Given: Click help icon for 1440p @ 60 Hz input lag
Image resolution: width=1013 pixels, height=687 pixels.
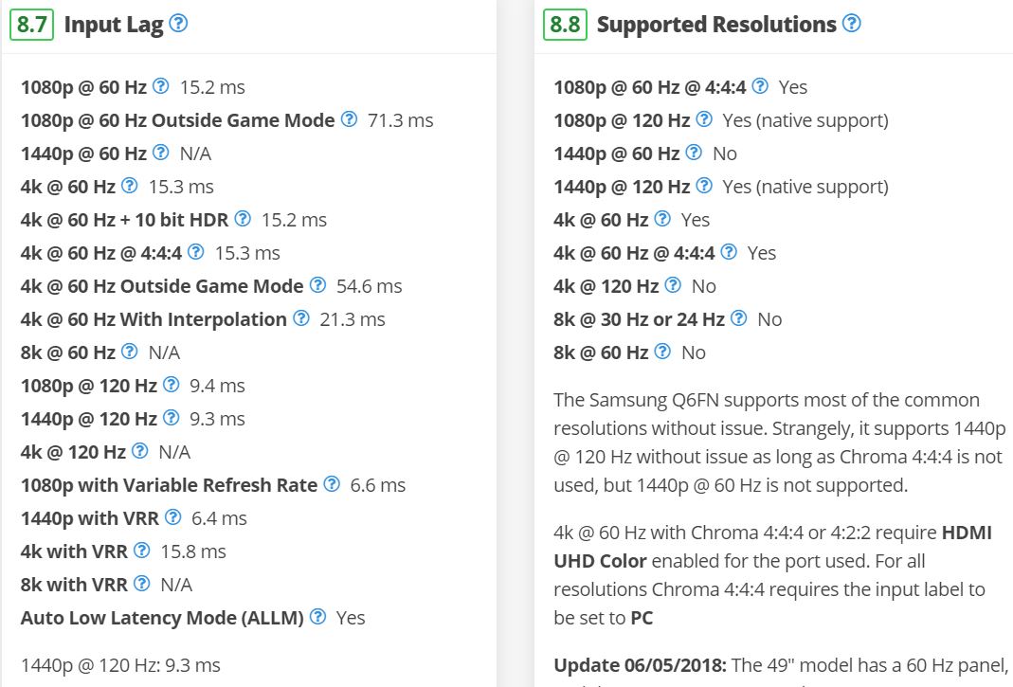Looking at the screenshot, I should coord(161,153).
